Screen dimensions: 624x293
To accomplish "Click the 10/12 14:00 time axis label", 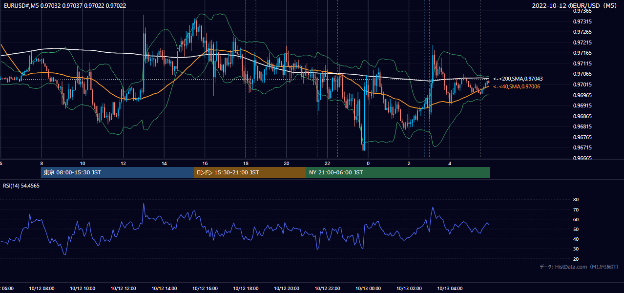I will coord(164,289).
